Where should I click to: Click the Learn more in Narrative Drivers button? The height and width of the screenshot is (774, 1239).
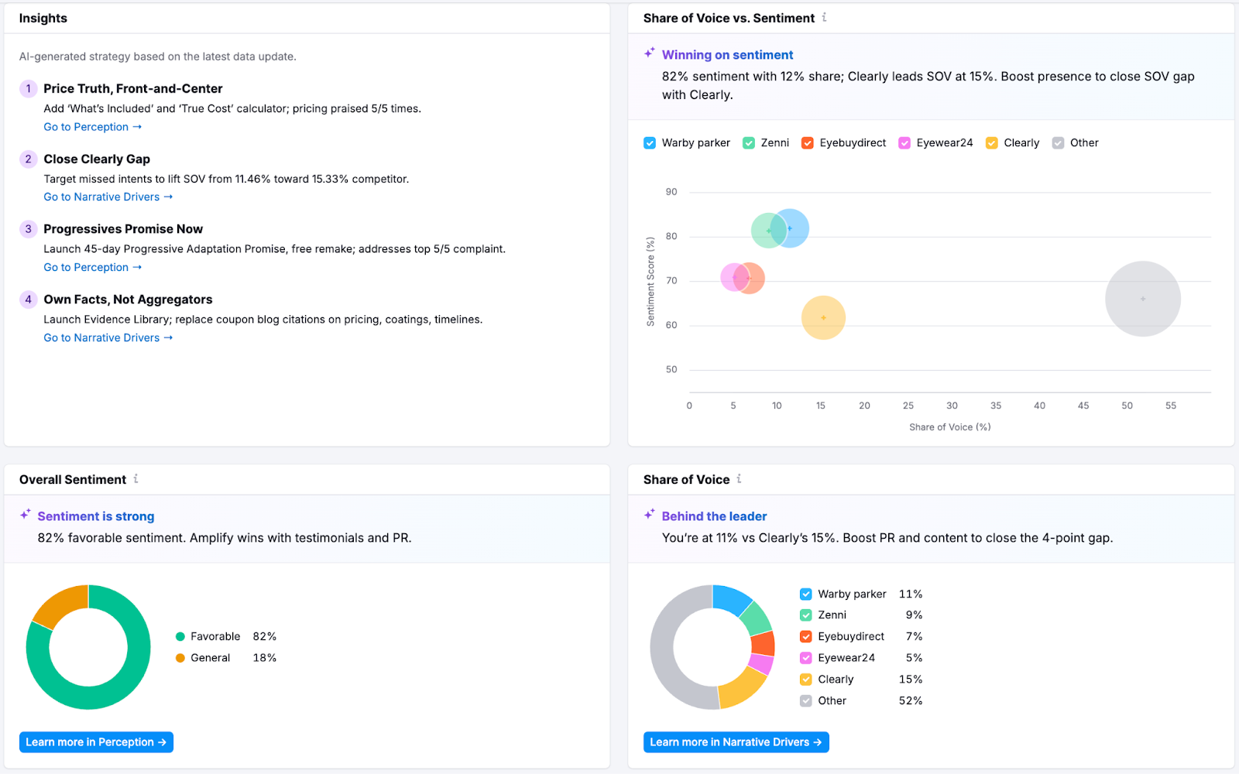point(735,741)
